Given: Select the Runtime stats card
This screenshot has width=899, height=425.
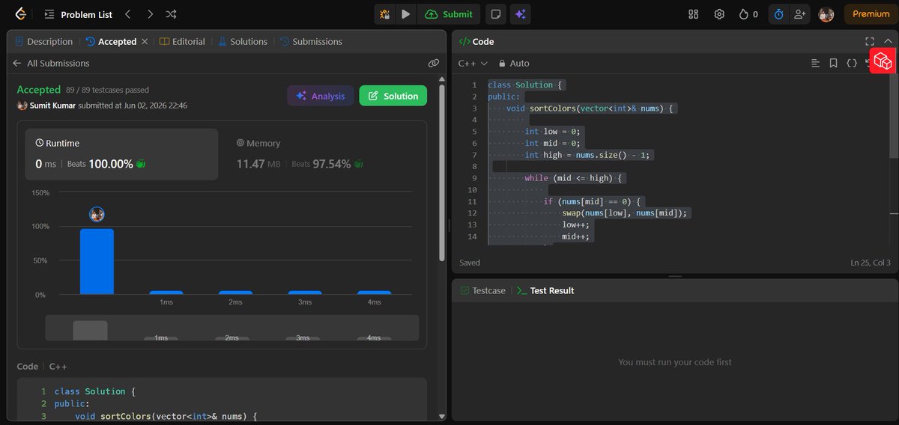Looking at the screenshot, I should 121,154.
